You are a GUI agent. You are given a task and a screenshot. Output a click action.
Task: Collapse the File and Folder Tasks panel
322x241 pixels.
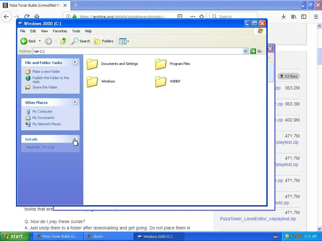(x=75, y=62)
